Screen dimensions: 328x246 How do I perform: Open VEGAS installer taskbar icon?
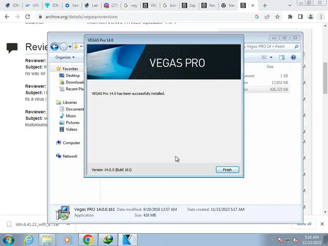(128, 240)
